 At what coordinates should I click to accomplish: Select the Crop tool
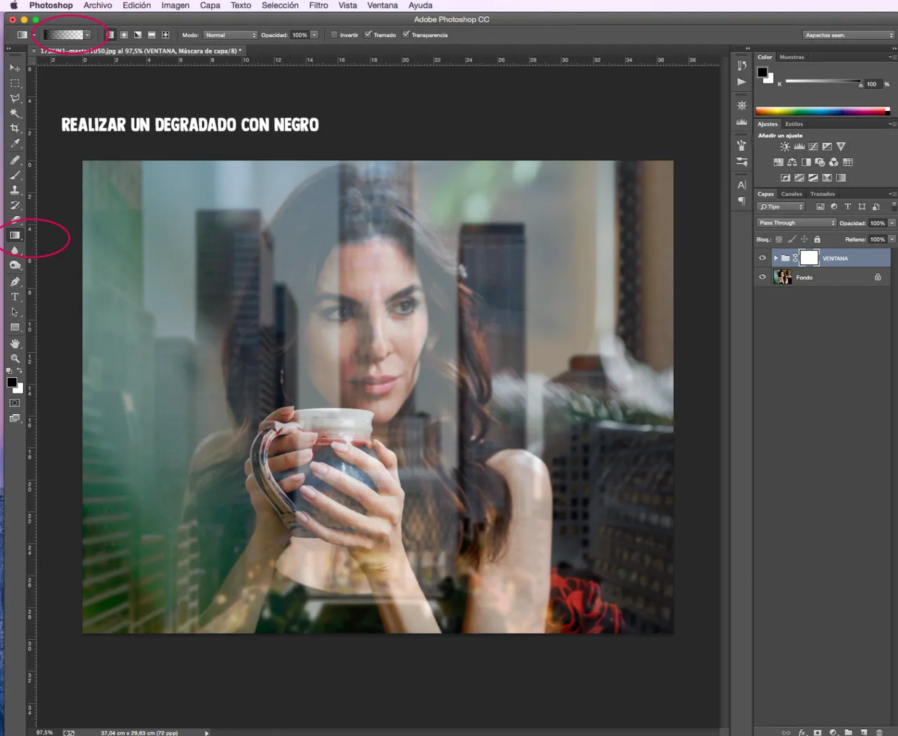[15, 128]
